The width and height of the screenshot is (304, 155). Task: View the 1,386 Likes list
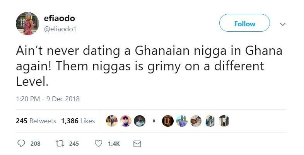pyautogui.click(x=78, y=121)
